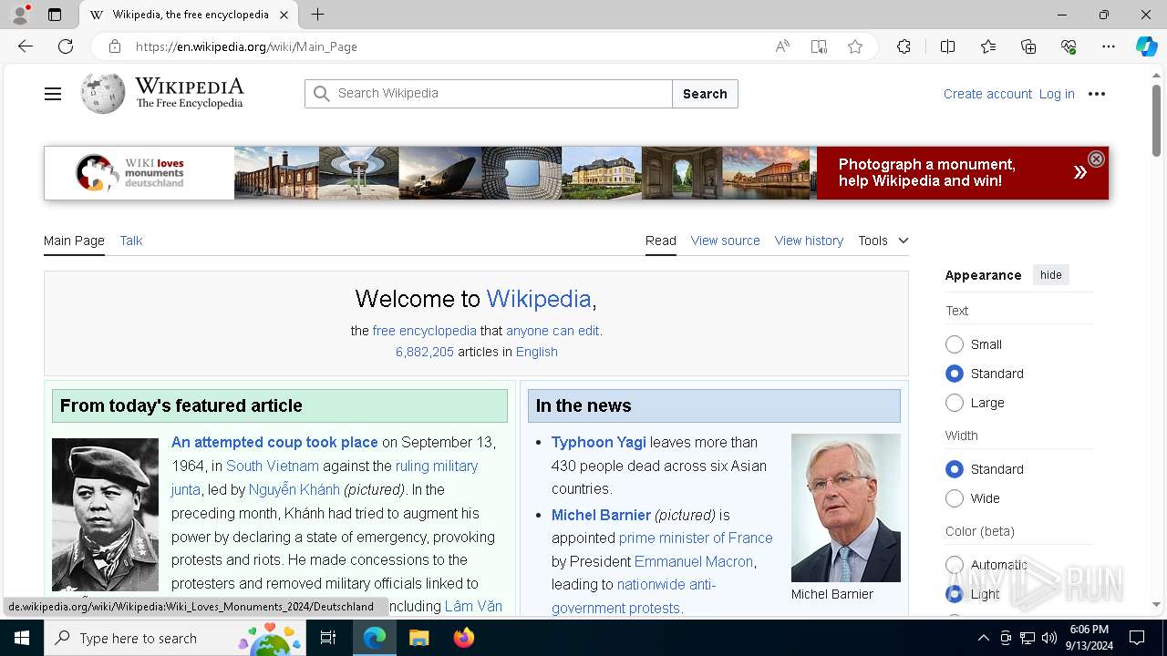Select Standard text size

point(955,374)
